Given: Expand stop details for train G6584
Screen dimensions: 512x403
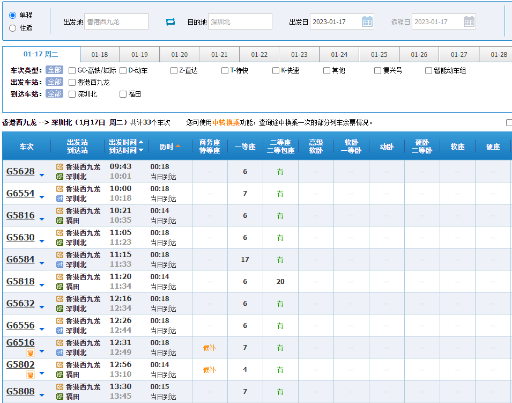Looking at the screenshot, I should click(x=42, y=263).
